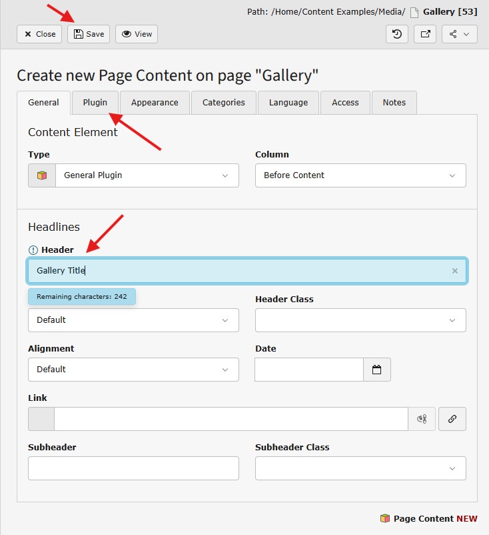This screenshot has width=489, height=535.
Task: Select the Categories tab
Action: pyautogui.click(x=224, y=103)
